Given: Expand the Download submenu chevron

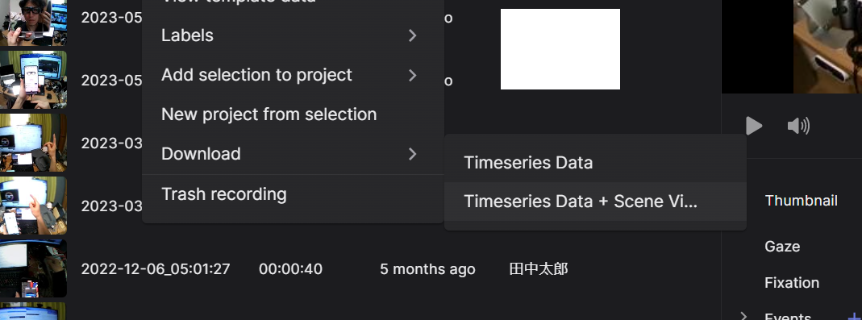Looking at the screenshot, I should 412,154.
